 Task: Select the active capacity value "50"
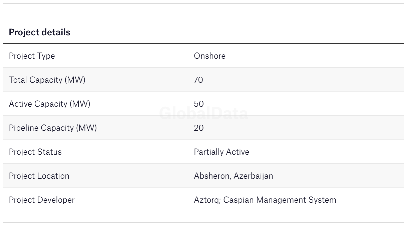click(x=198, y=104)
